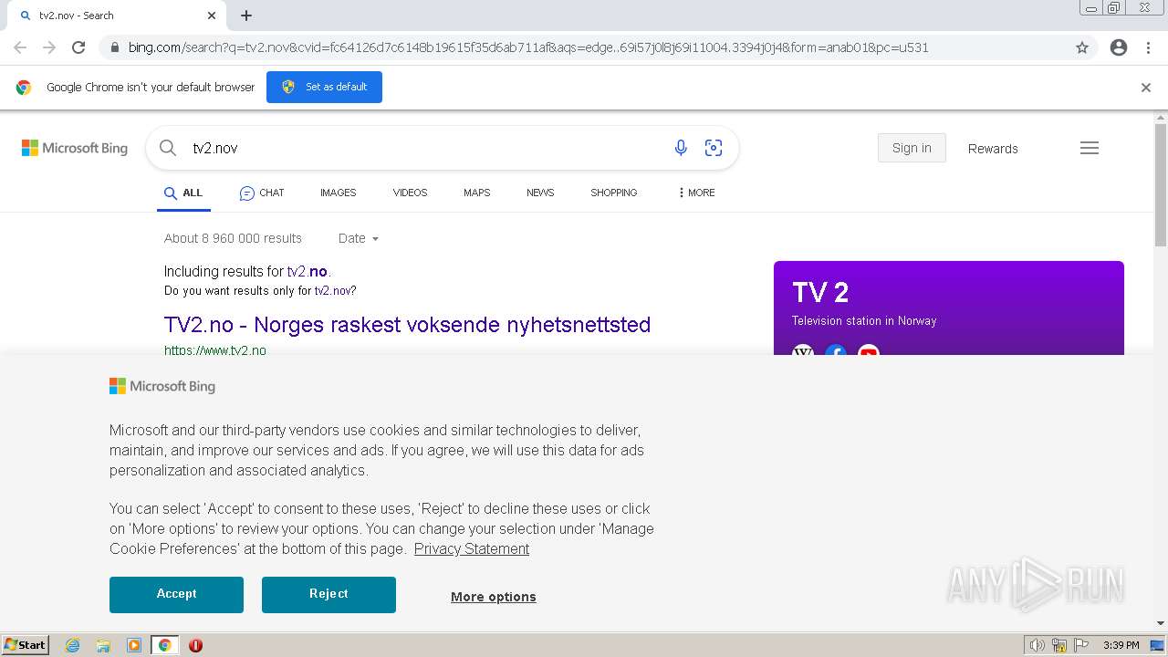The width and height of the screenshot is (1168, 657).
Task: Open the Rewards link
Action: pos(993,149)
